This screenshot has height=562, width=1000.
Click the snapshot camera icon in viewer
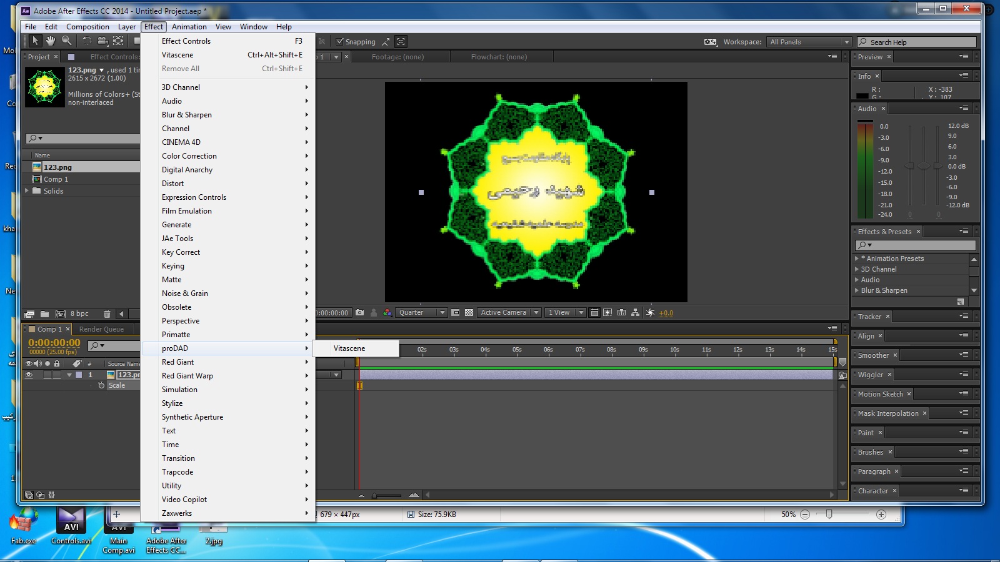[x=359, y=312]
